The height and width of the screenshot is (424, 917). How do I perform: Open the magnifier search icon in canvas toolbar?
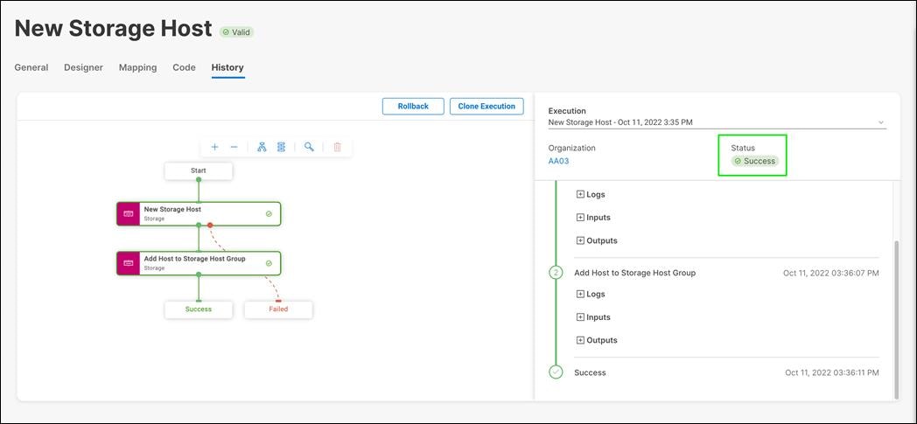pyautogui.click(x=309, y=147)
